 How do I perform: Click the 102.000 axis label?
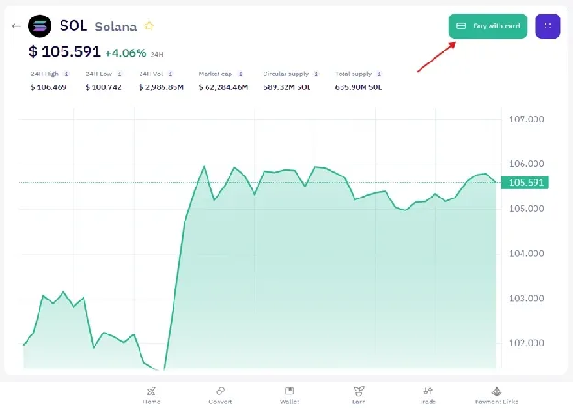click(526, 343)
